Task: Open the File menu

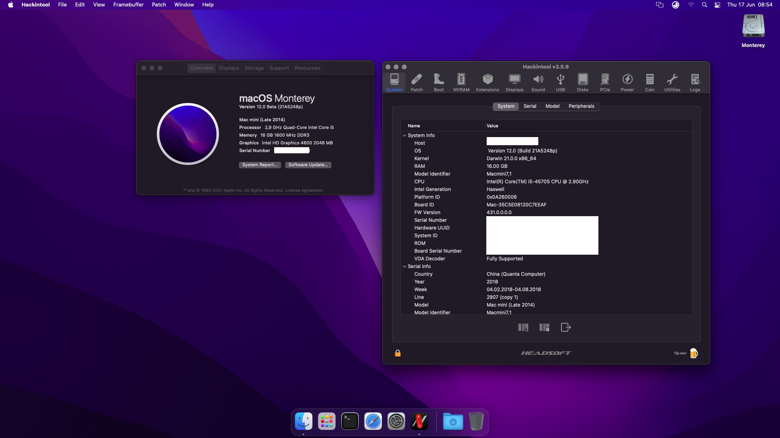Action: coord(62,4)
